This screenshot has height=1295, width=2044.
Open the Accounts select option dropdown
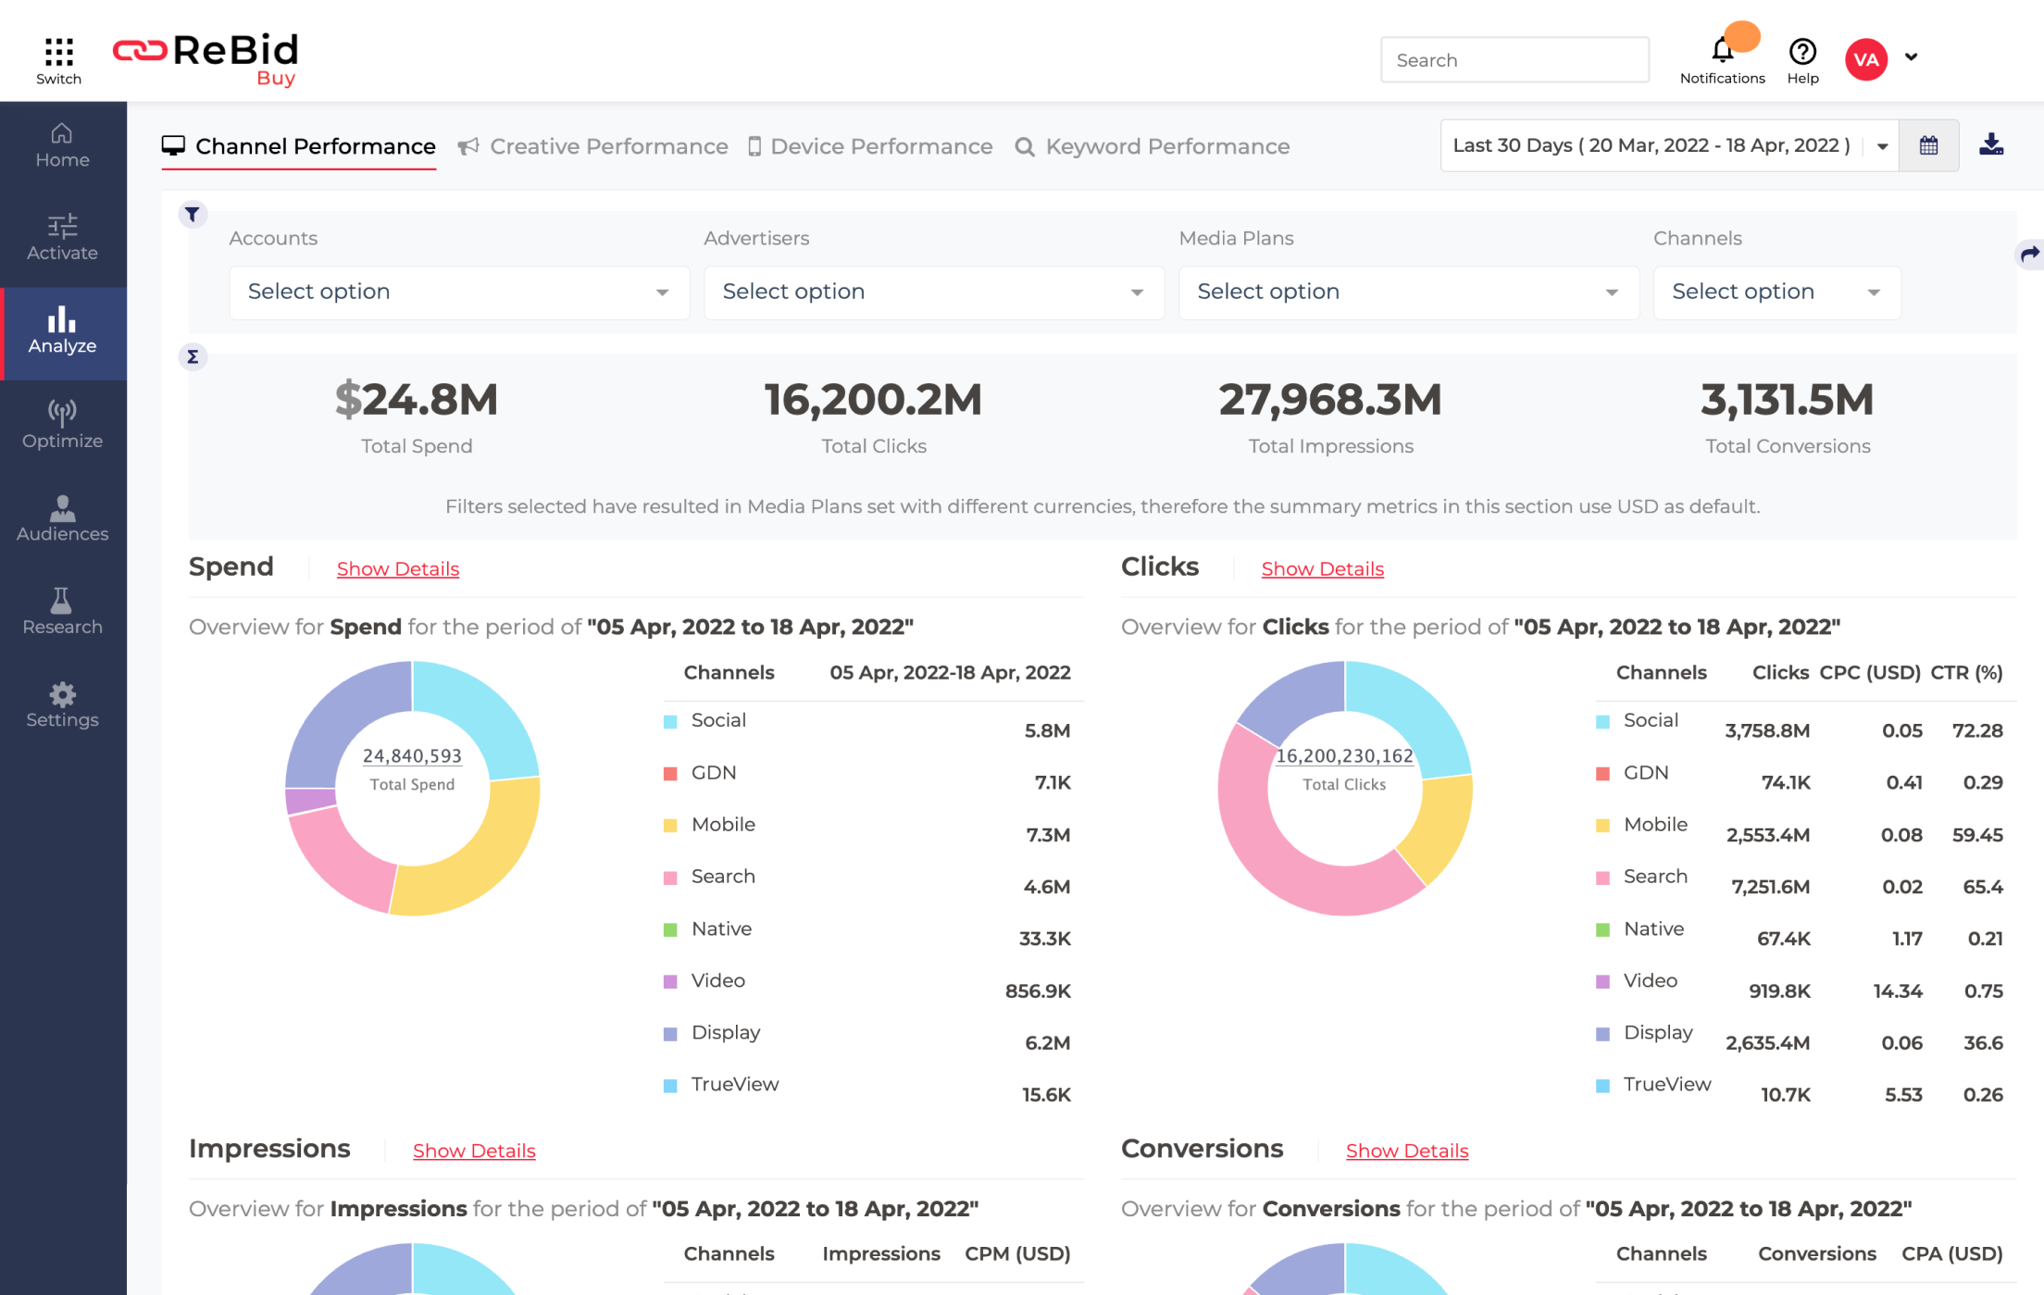pos(458,292)
